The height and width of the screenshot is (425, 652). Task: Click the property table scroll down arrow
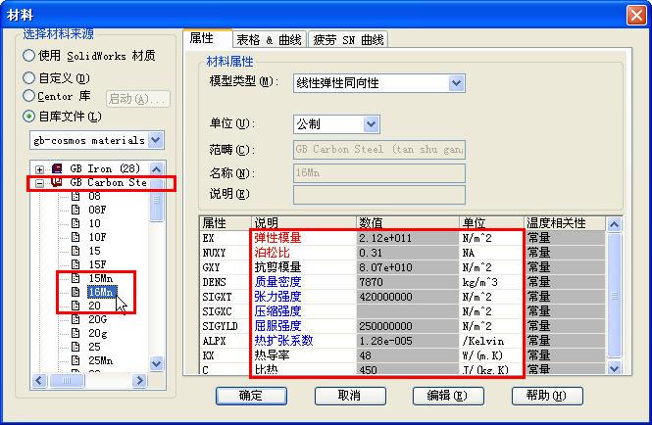tap(614, 367)
